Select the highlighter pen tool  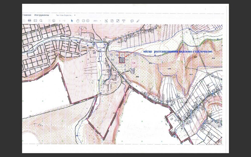tap(138, 21)
